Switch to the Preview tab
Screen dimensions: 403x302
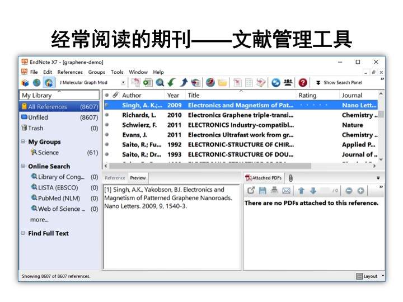click(138, 178)
